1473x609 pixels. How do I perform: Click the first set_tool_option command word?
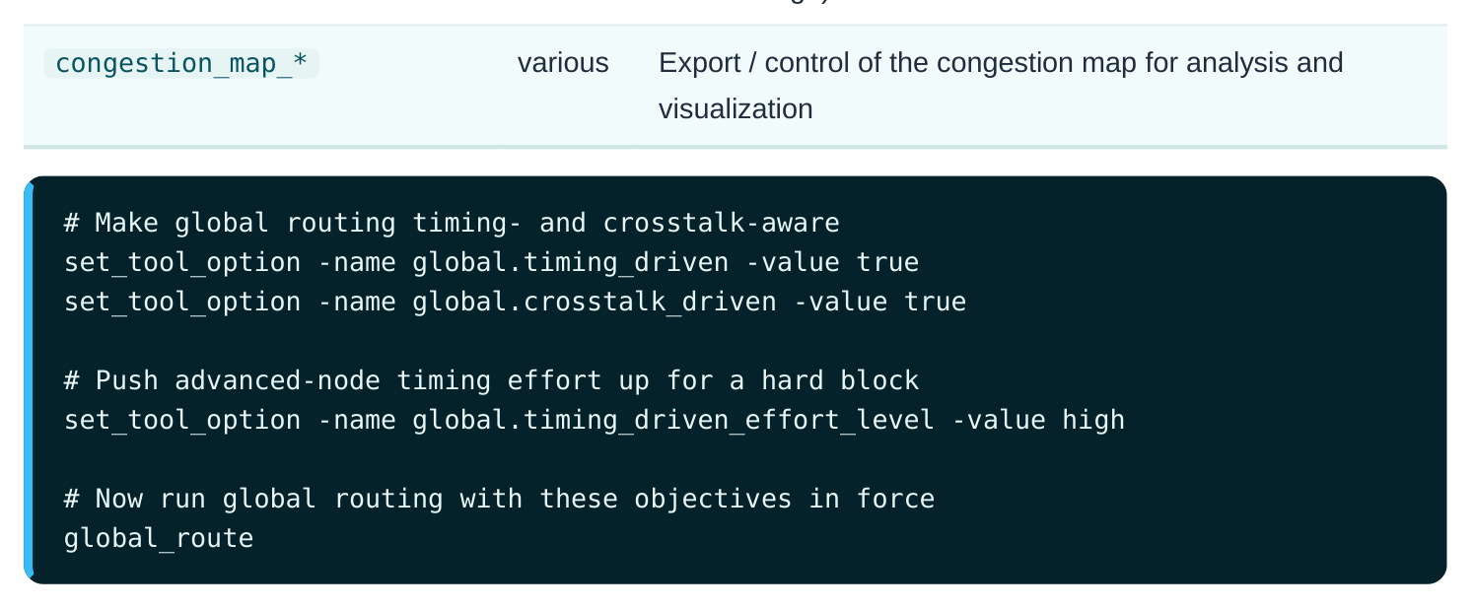tap(182, 262)
